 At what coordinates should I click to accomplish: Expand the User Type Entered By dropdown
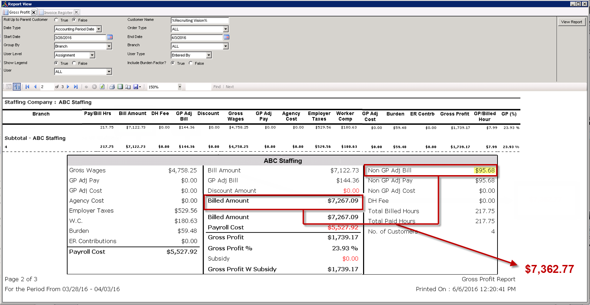point(209,55)
